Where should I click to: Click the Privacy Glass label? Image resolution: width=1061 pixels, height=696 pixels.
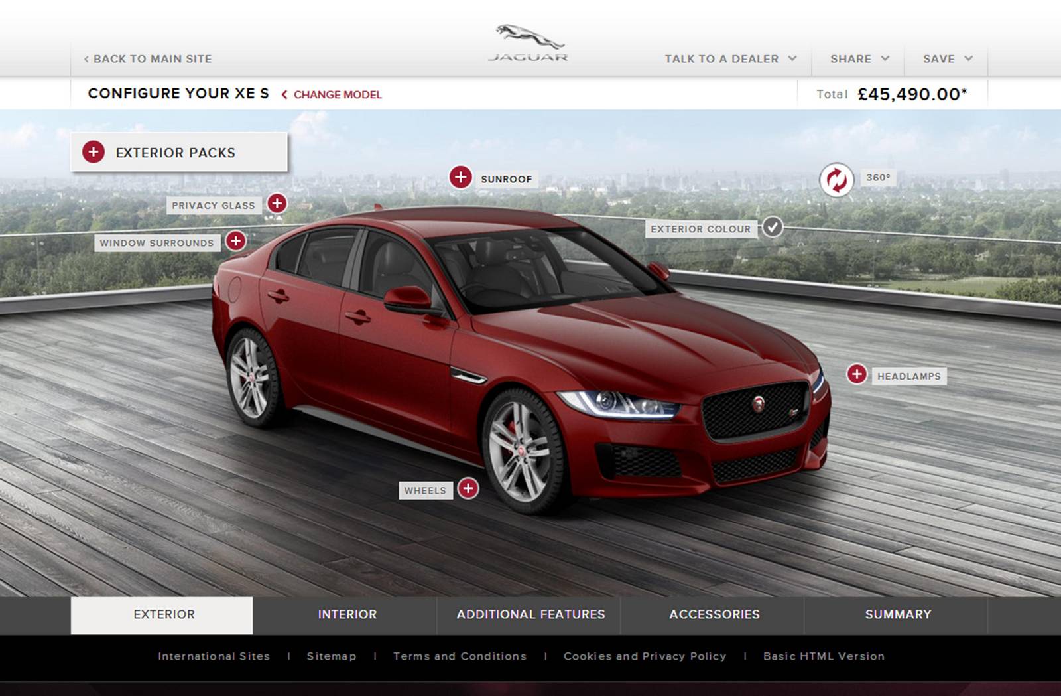coord(214,206)
